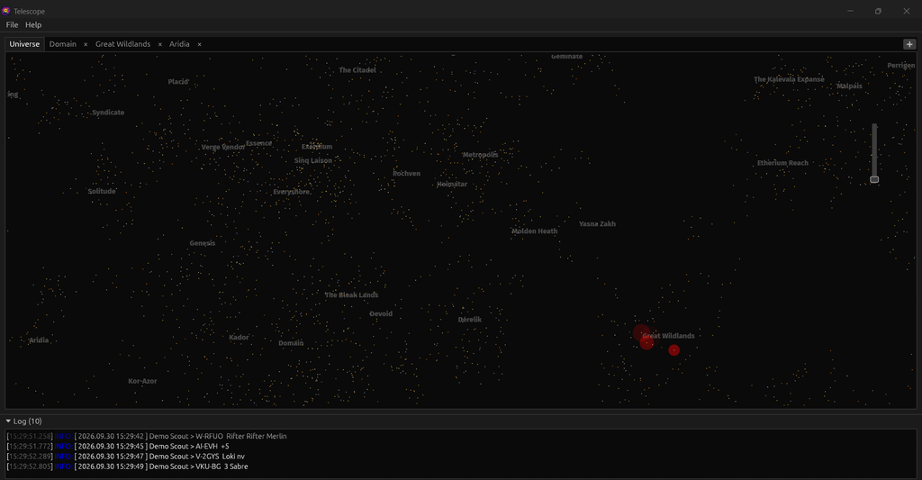Select the Syndicate region label
The image size is (922, 480).
click(108, 113)
